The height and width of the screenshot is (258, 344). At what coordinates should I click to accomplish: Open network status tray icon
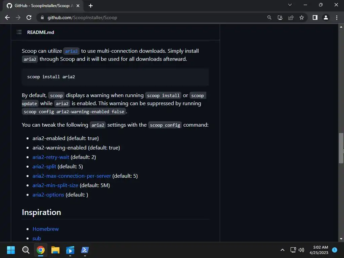pyautogui.click(x=293, y=250)
